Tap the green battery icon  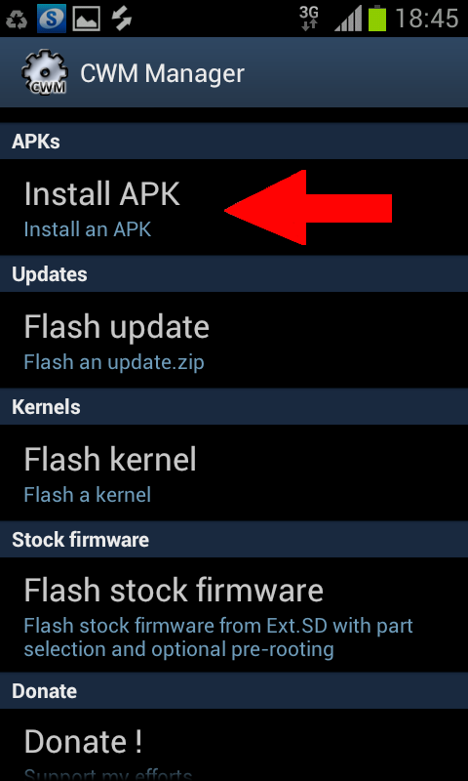pos(377,19)
